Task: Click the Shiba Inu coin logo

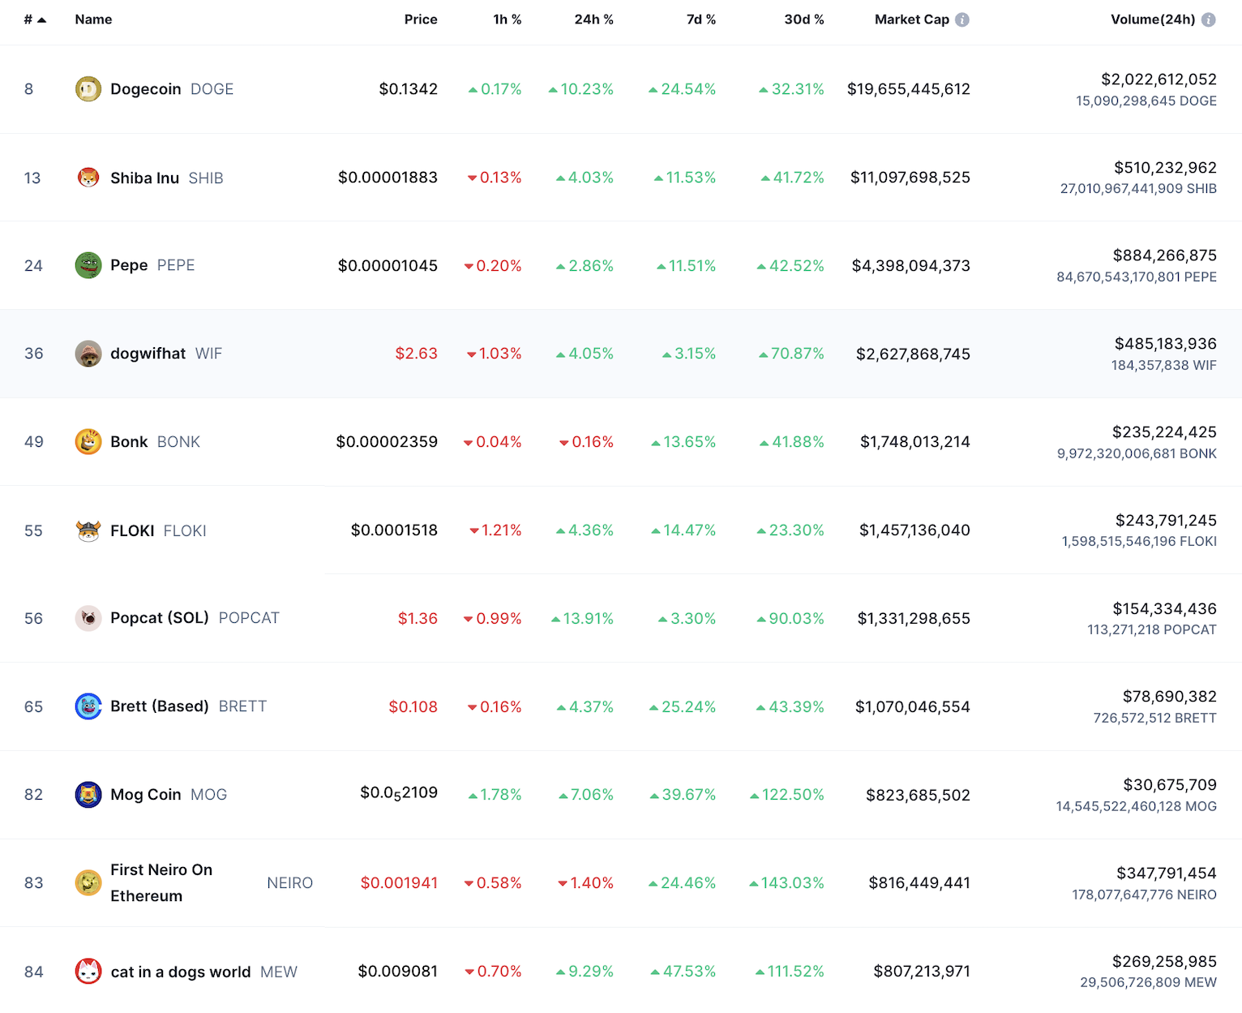Action: click(88, 178)
